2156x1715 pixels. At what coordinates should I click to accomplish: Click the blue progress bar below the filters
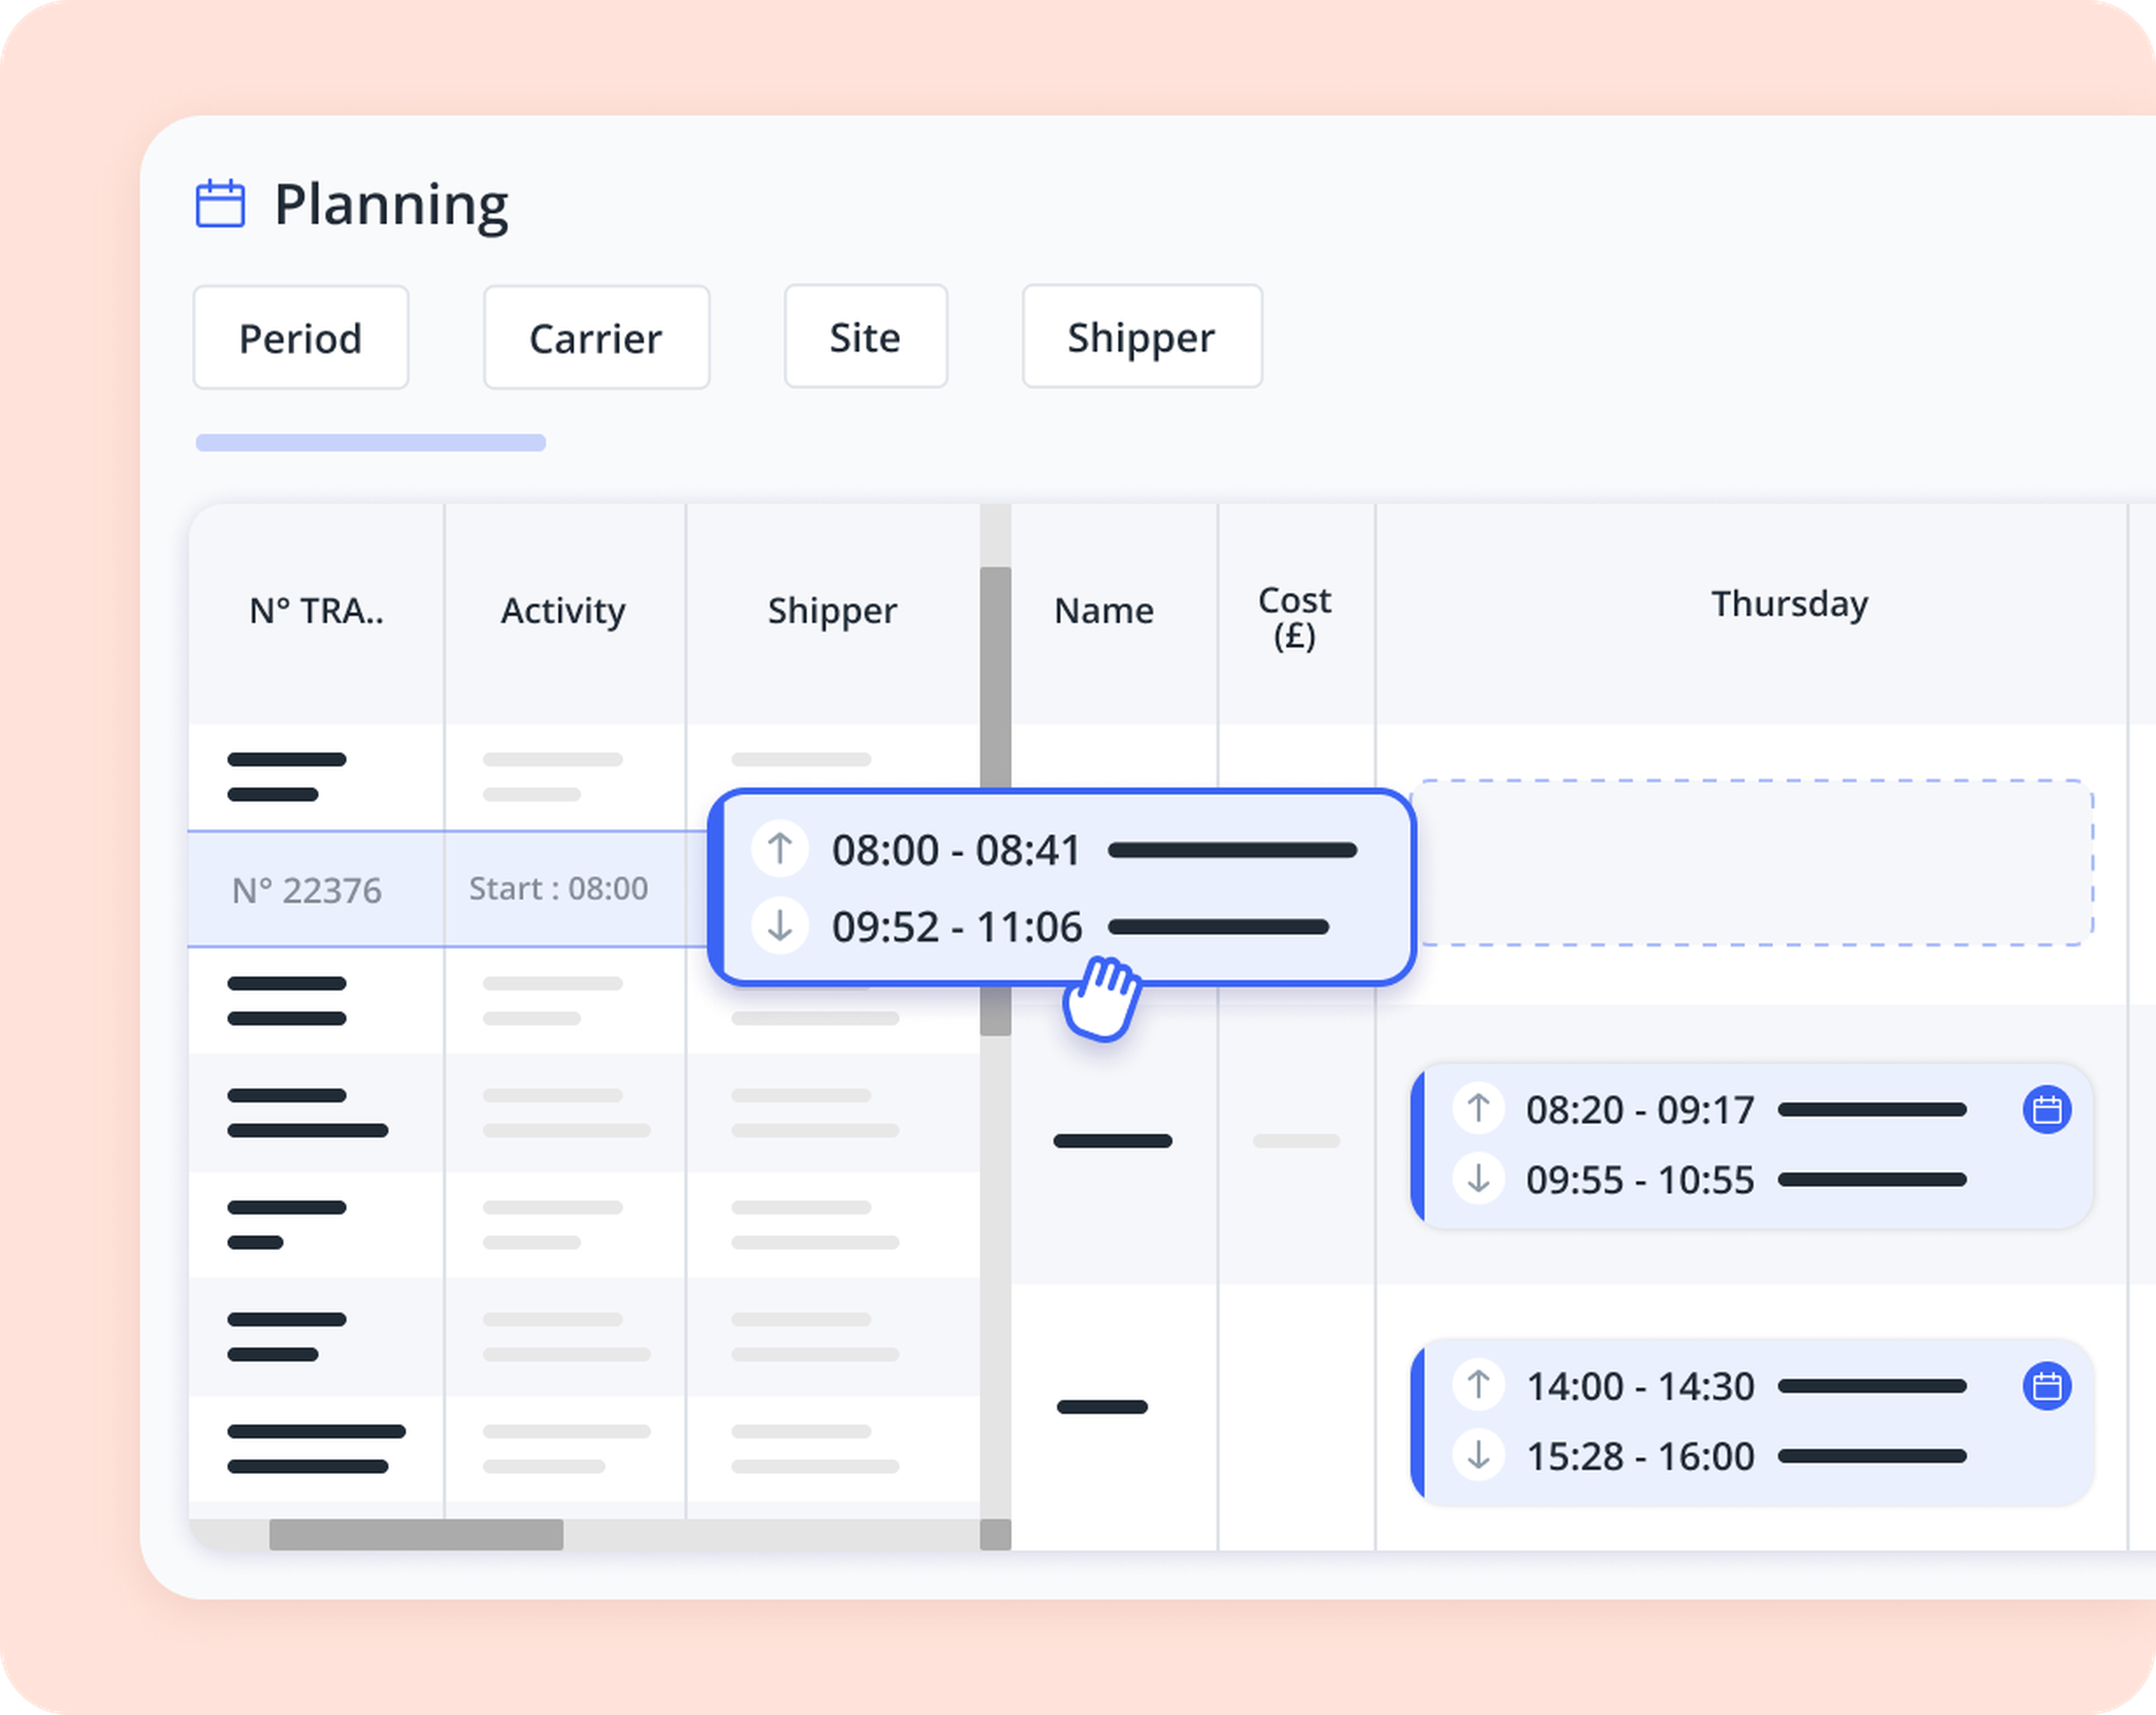pos(370,442)
